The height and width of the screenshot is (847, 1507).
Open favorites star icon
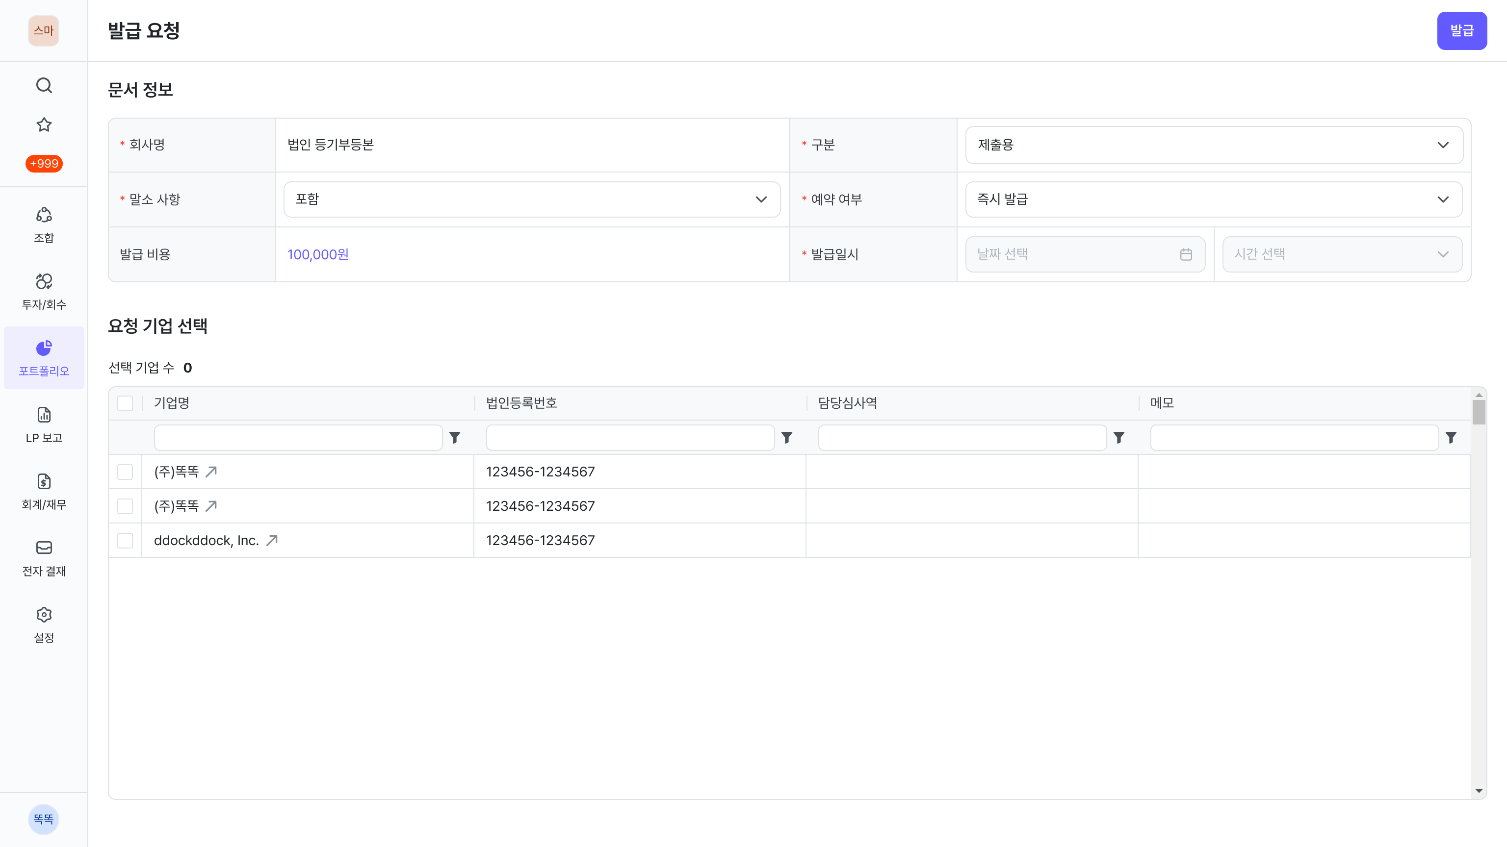coord(44,125)
